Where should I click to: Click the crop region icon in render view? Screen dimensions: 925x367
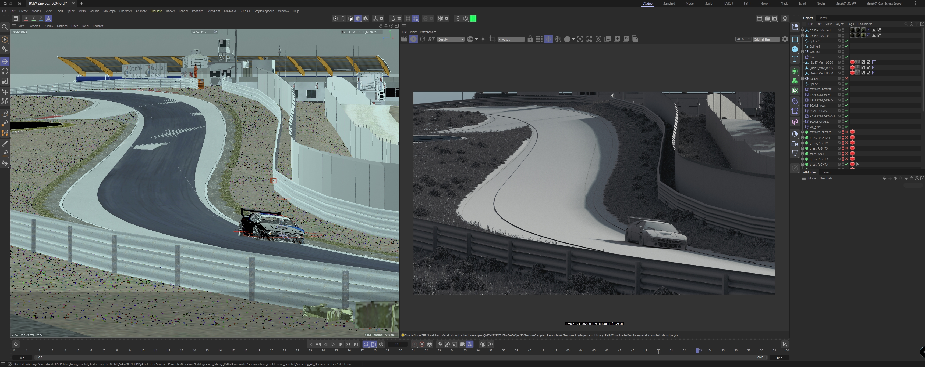(492, 39)
